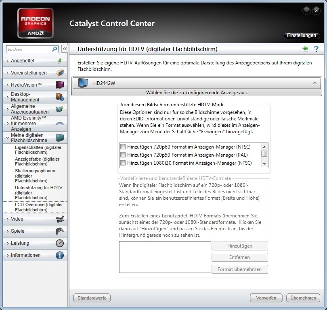The image size is (327, 310).
Task: Click the Informationen info icon
Action: [x=59, y=255]
